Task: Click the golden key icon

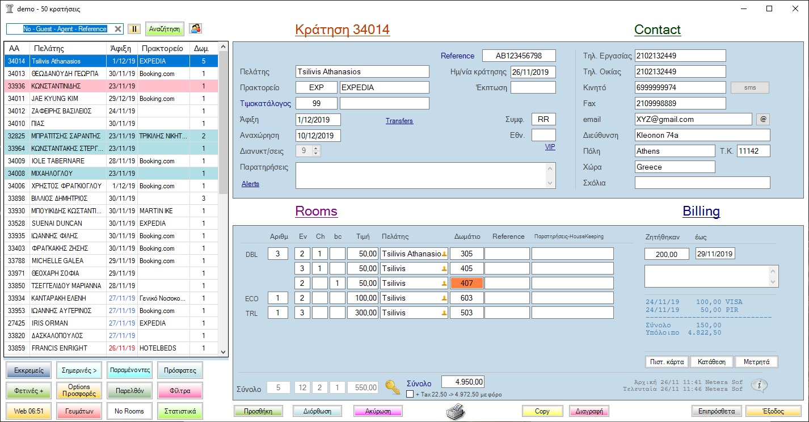Action: click(x=393, y=387)
